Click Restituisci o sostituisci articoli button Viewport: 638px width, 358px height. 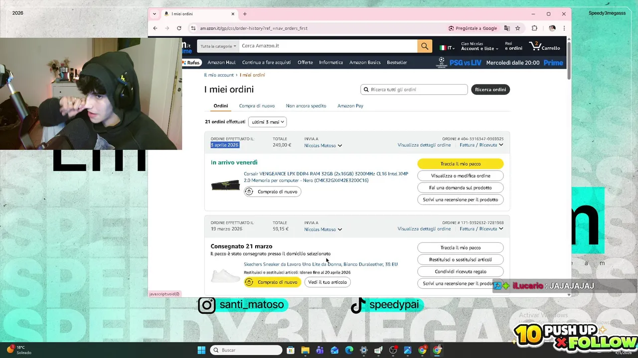point(460,260)
